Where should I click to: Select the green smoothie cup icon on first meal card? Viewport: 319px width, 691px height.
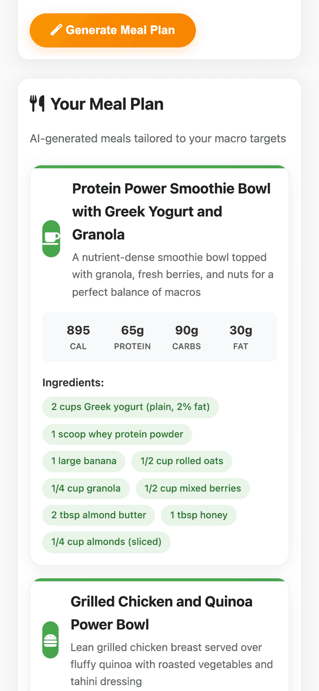50,238
